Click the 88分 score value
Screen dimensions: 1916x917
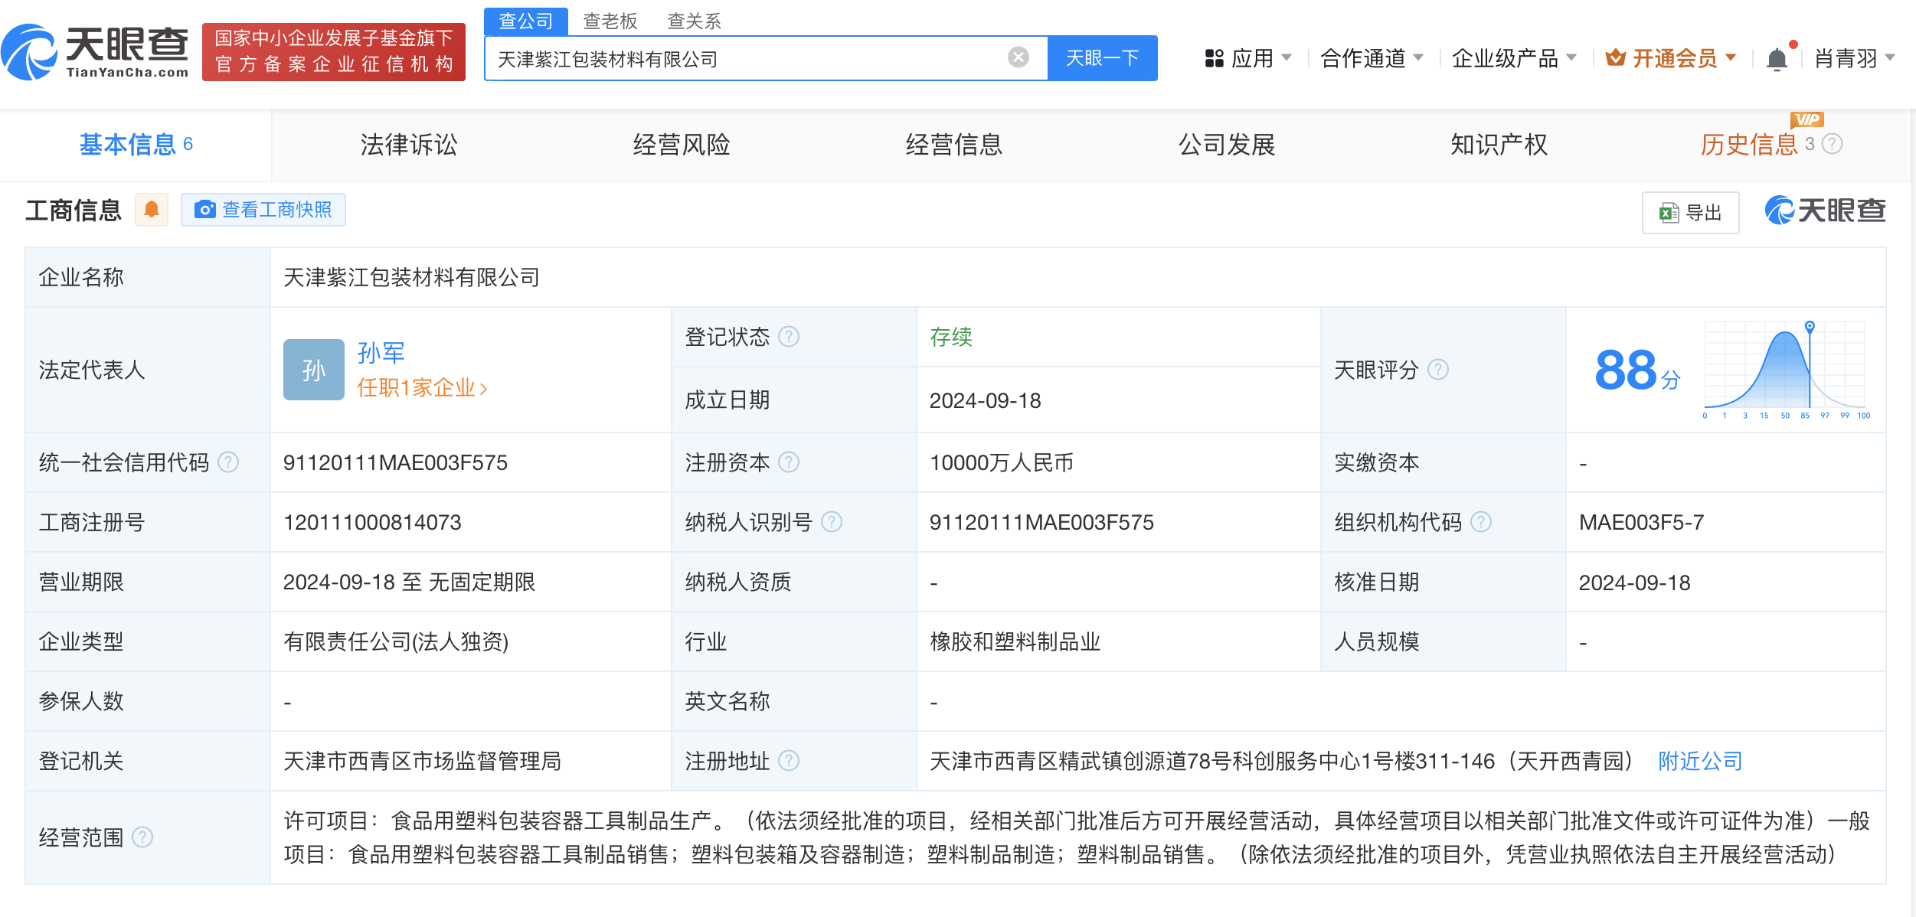1638,370
